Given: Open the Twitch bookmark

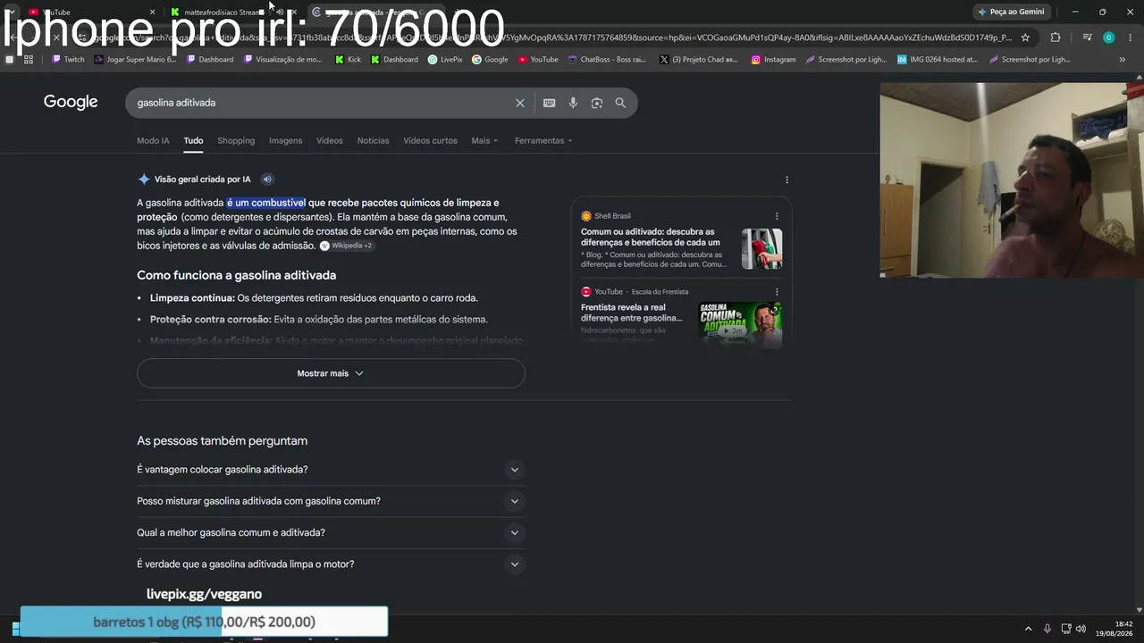Looking at the screenshot, I should [x=68, y=60].
